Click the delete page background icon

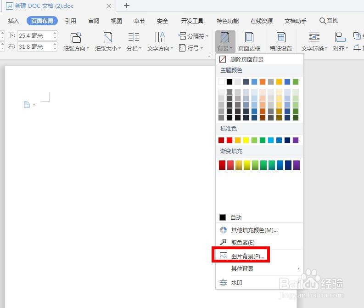click(x=223, y=59)
